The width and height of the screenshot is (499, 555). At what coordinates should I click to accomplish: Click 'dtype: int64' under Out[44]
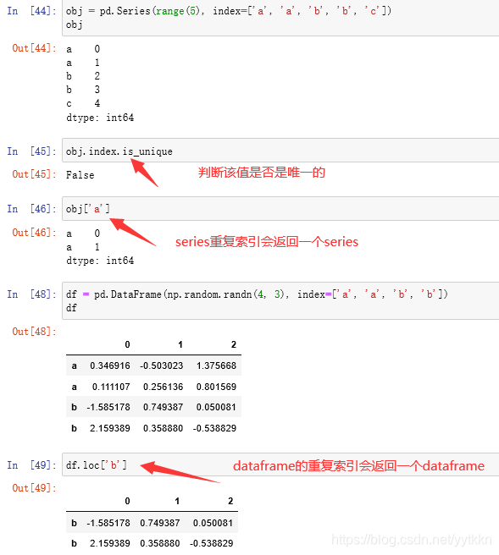100,118
